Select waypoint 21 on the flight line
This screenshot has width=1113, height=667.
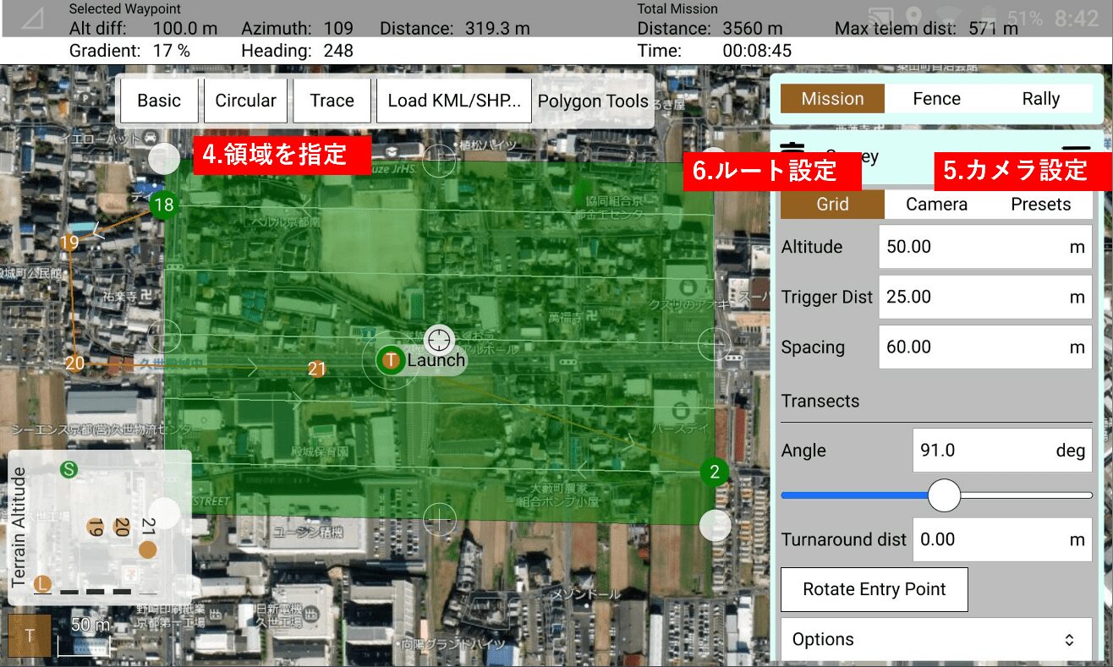(x=317, y=369)
